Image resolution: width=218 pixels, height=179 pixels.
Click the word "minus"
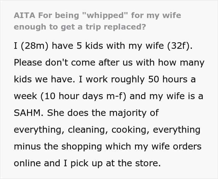[27, 147]
